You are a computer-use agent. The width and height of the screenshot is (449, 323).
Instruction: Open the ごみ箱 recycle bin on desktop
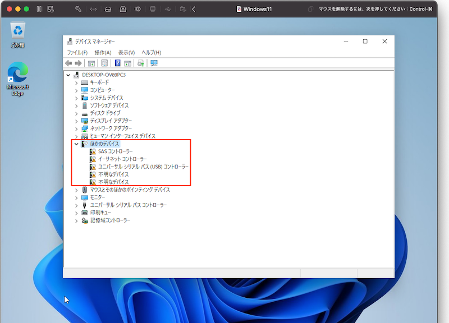18,35
